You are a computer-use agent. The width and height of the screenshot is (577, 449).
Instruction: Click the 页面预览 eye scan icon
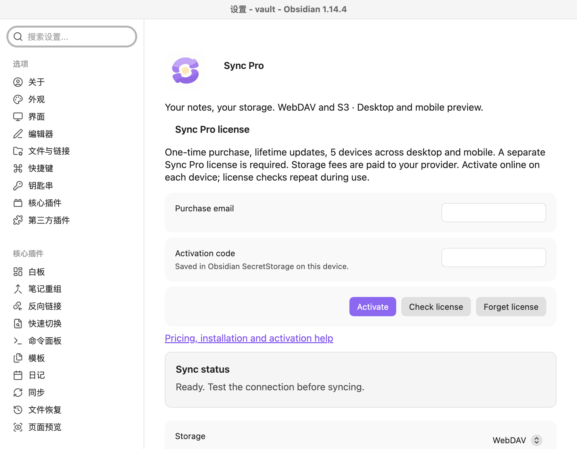[18, 427]
